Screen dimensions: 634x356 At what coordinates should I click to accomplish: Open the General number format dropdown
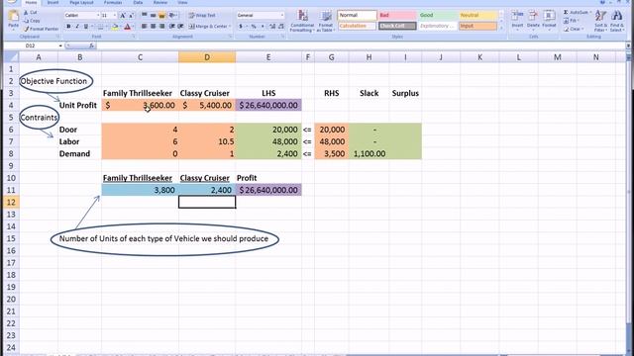[x=281, y=16]
